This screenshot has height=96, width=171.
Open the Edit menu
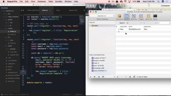coord(27,2)
